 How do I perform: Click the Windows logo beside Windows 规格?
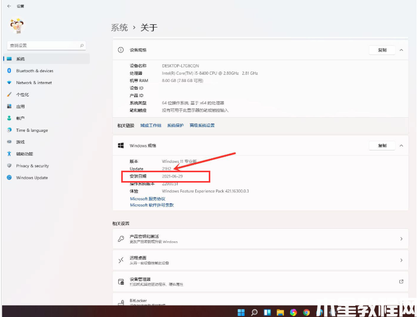tap(121, 145)
